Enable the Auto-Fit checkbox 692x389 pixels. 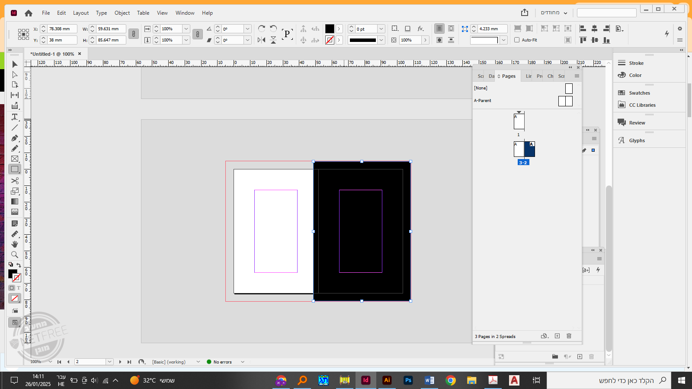coord(517,40)
